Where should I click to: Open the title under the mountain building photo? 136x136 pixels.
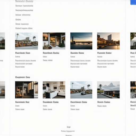pyautogui.click(x=104, y=102)
